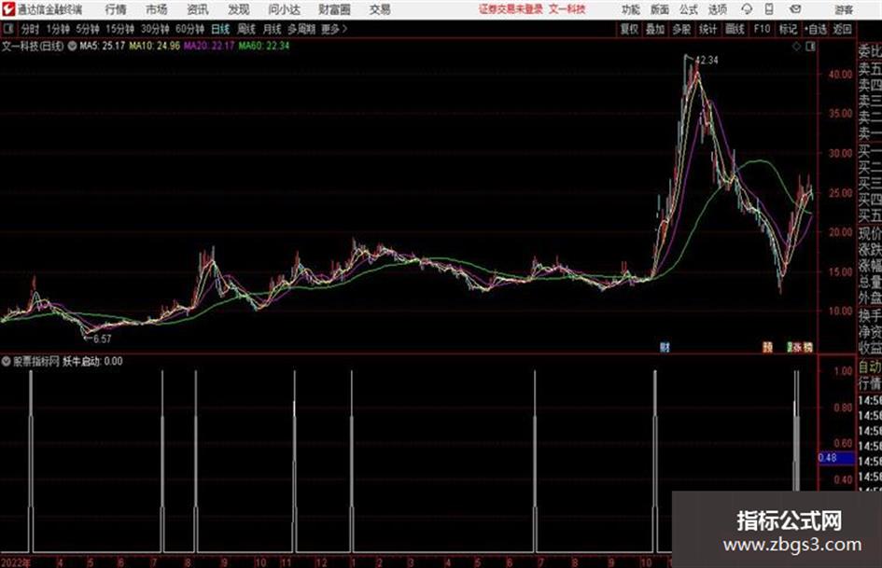
Task: Click the blue 0.48 axis value marker
Action: click(x=836, y=458)
